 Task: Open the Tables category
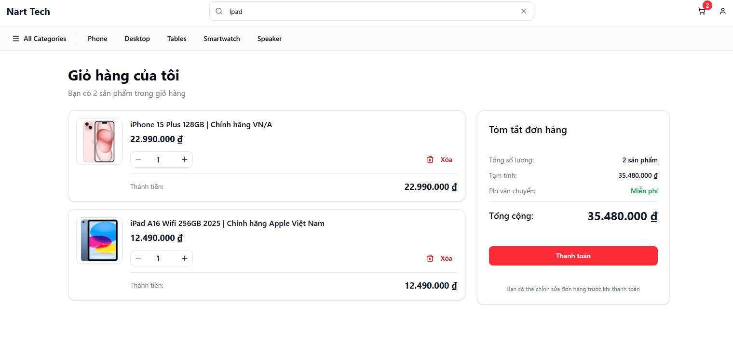[x=176, y=38]
